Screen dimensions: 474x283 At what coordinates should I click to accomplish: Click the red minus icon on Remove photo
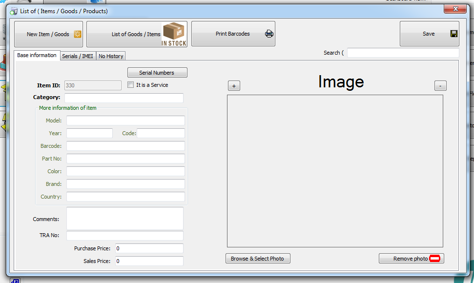[434, 259]
